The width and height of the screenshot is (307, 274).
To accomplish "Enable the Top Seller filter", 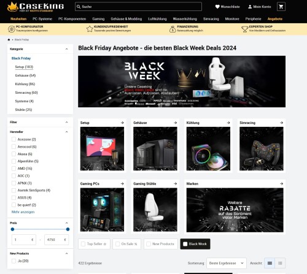I will tap(94, 244).
